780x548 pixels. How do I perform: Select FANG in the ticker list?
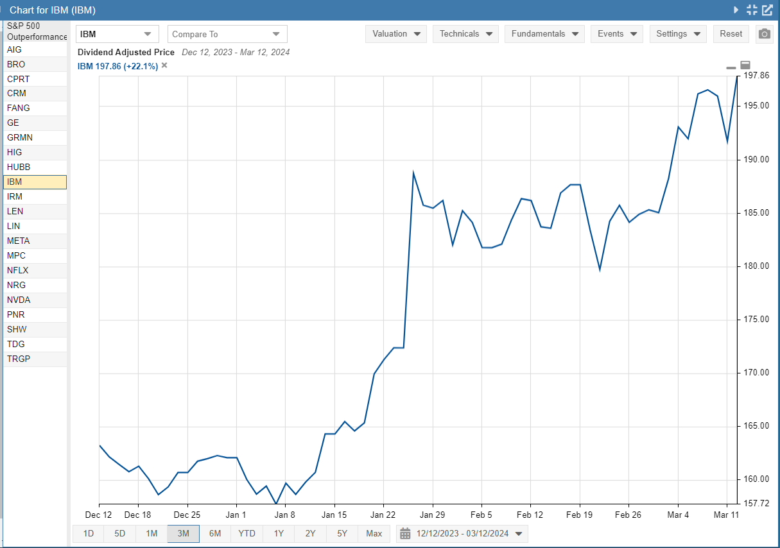coord(35,108)
